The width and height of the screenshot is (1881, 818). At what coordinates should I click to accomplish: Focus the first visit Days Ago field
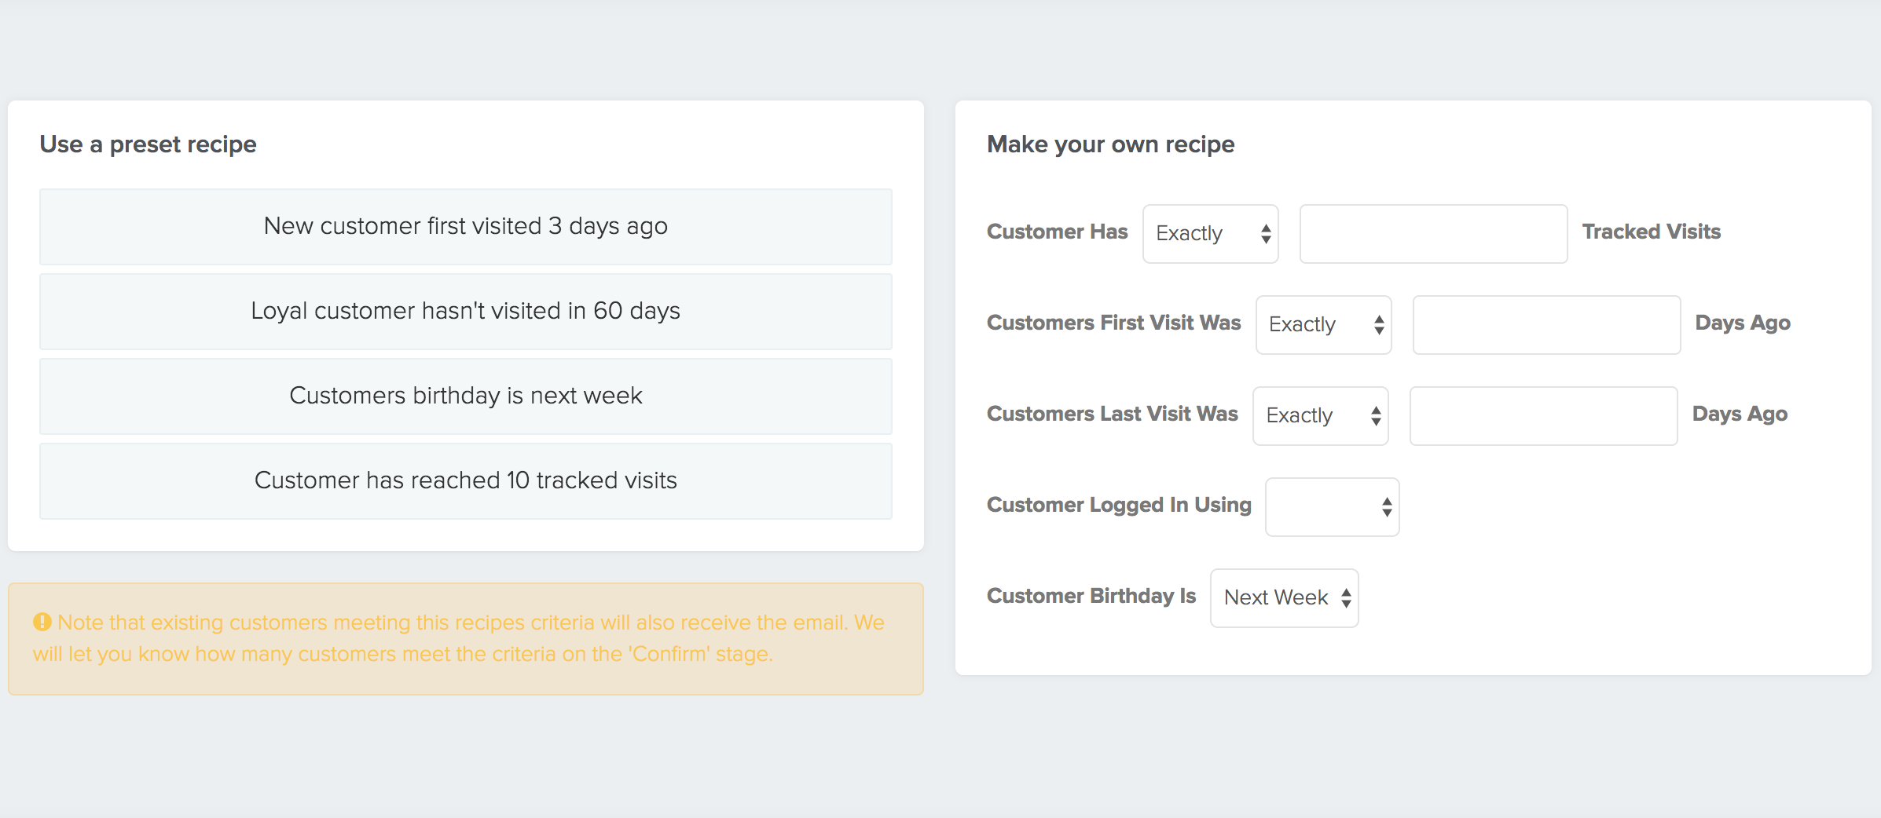click(1546, 324)
